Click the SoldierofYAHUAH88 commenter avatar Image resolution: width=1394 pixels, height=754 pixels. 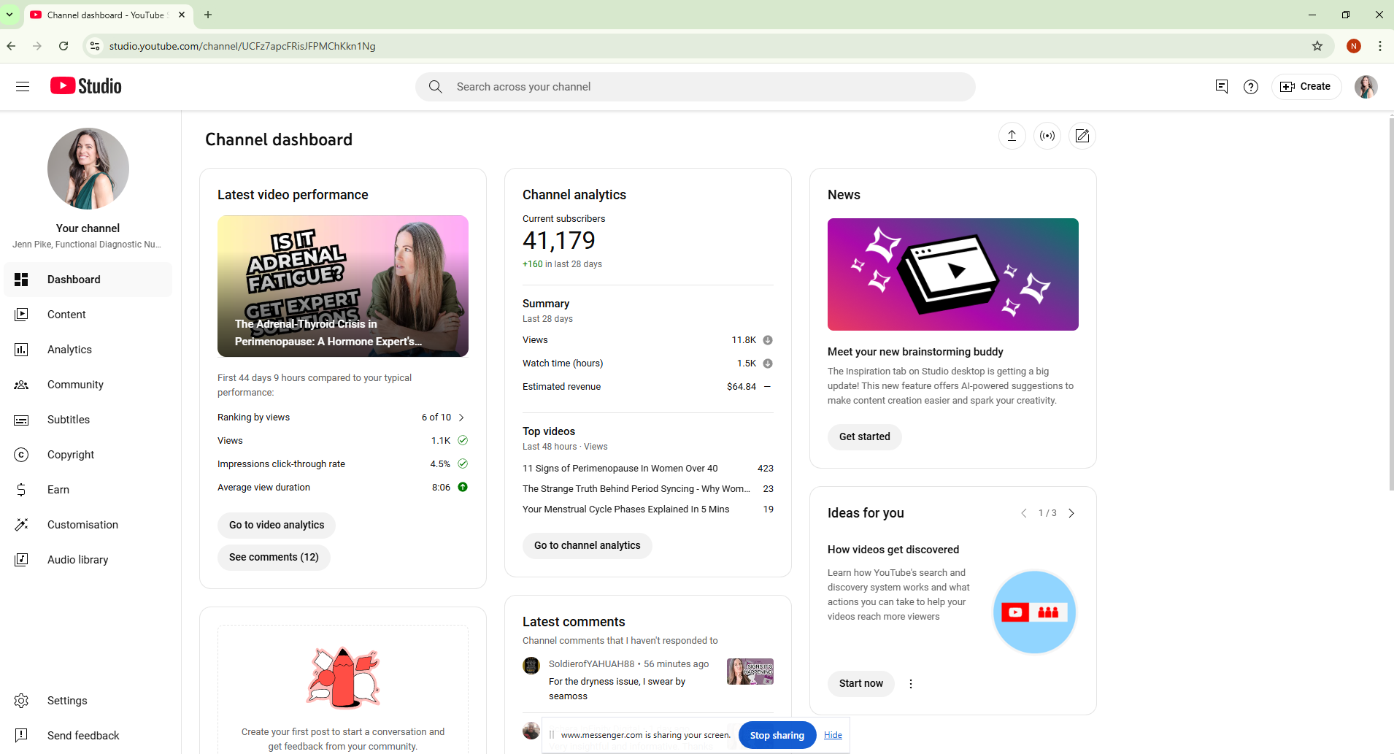click(x=531, y=666)
